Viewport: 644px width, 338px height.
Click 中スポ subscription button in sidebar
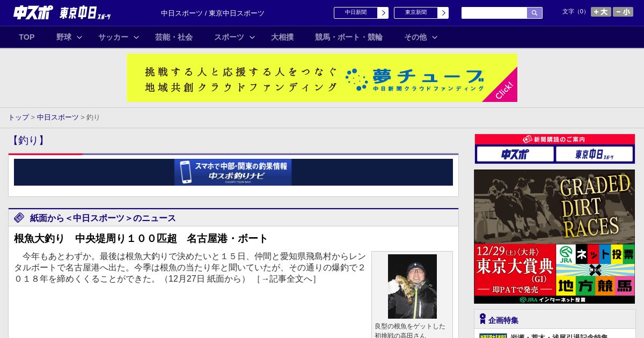(515, 154)
